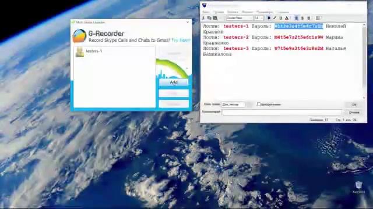Follow the Try Now link
Screen dimensions: 373x209
181,40
